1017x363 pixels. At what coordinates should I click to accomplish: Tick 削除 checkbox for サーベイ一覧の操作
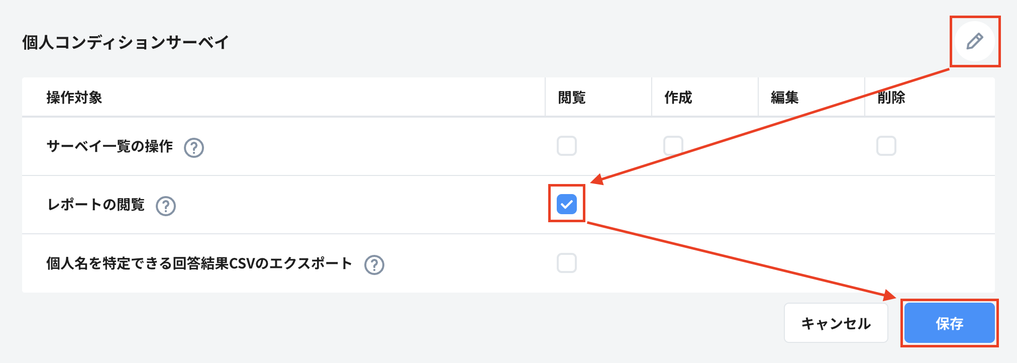[x=886, y=146]
